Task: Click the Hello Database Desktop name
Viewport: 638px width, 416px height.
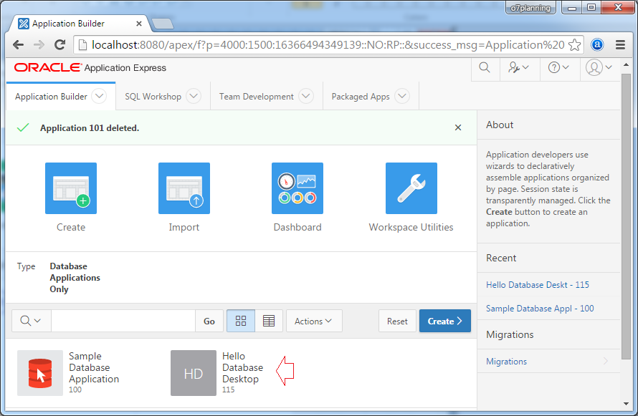Action: [x=242, y=367]
